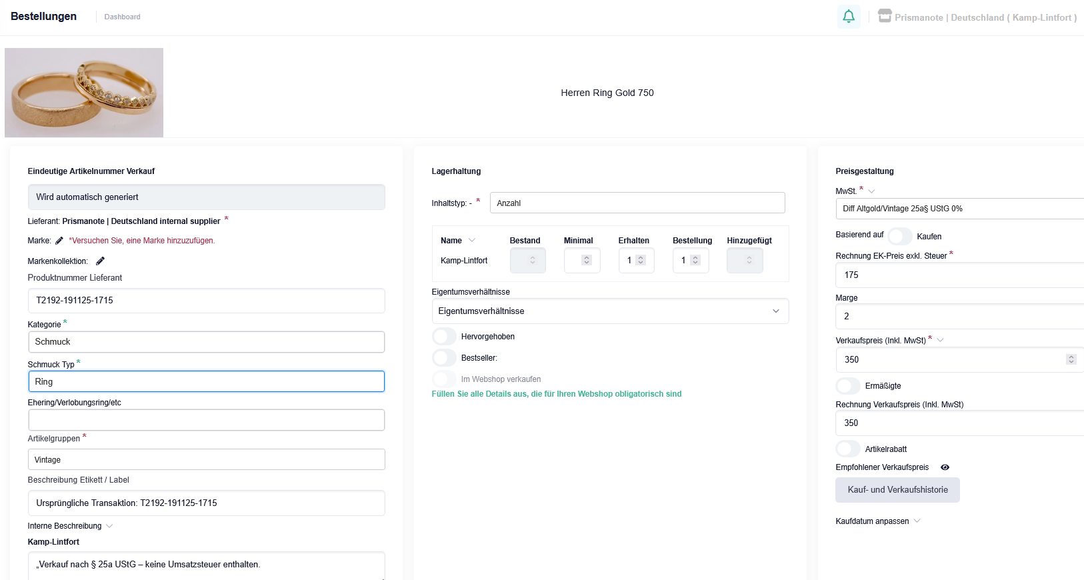Open the Eigentumsverhältnisse dropdown
Screen dimensions: 1084x580
pos(609,311)
